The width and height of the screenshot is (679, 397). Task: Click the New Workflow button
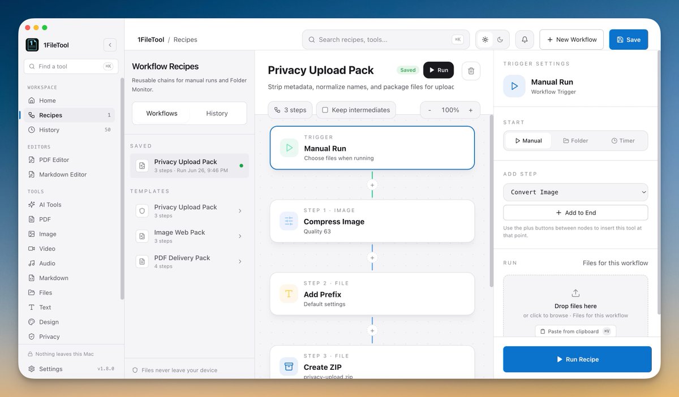(571, 40)
